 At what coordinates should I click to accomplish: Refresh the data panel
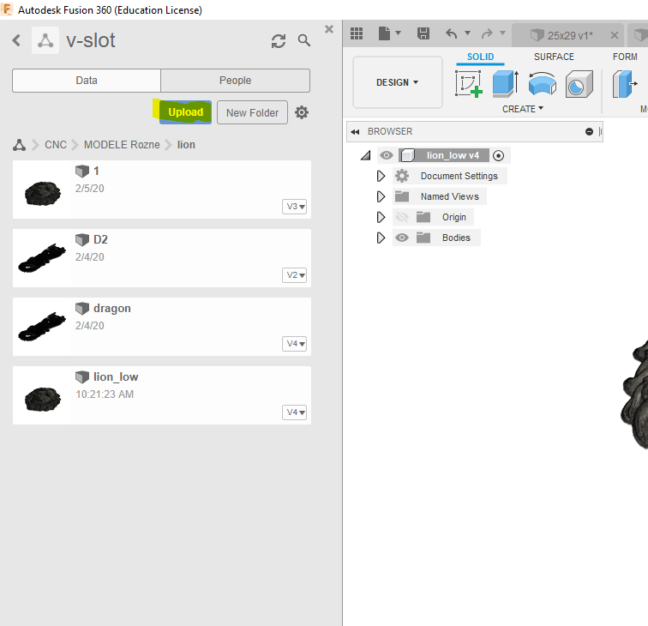[x=279, y=41]
